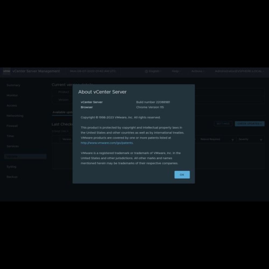Image resolution: width=269 pixels, height=269 pixels.
Task: Go to Monitor in the sidebar
Action: [12, 95]
